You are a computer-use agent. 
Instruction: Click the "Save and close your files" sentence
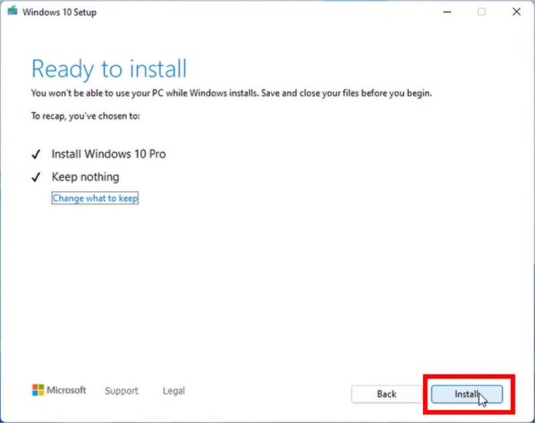pos(343,93)
